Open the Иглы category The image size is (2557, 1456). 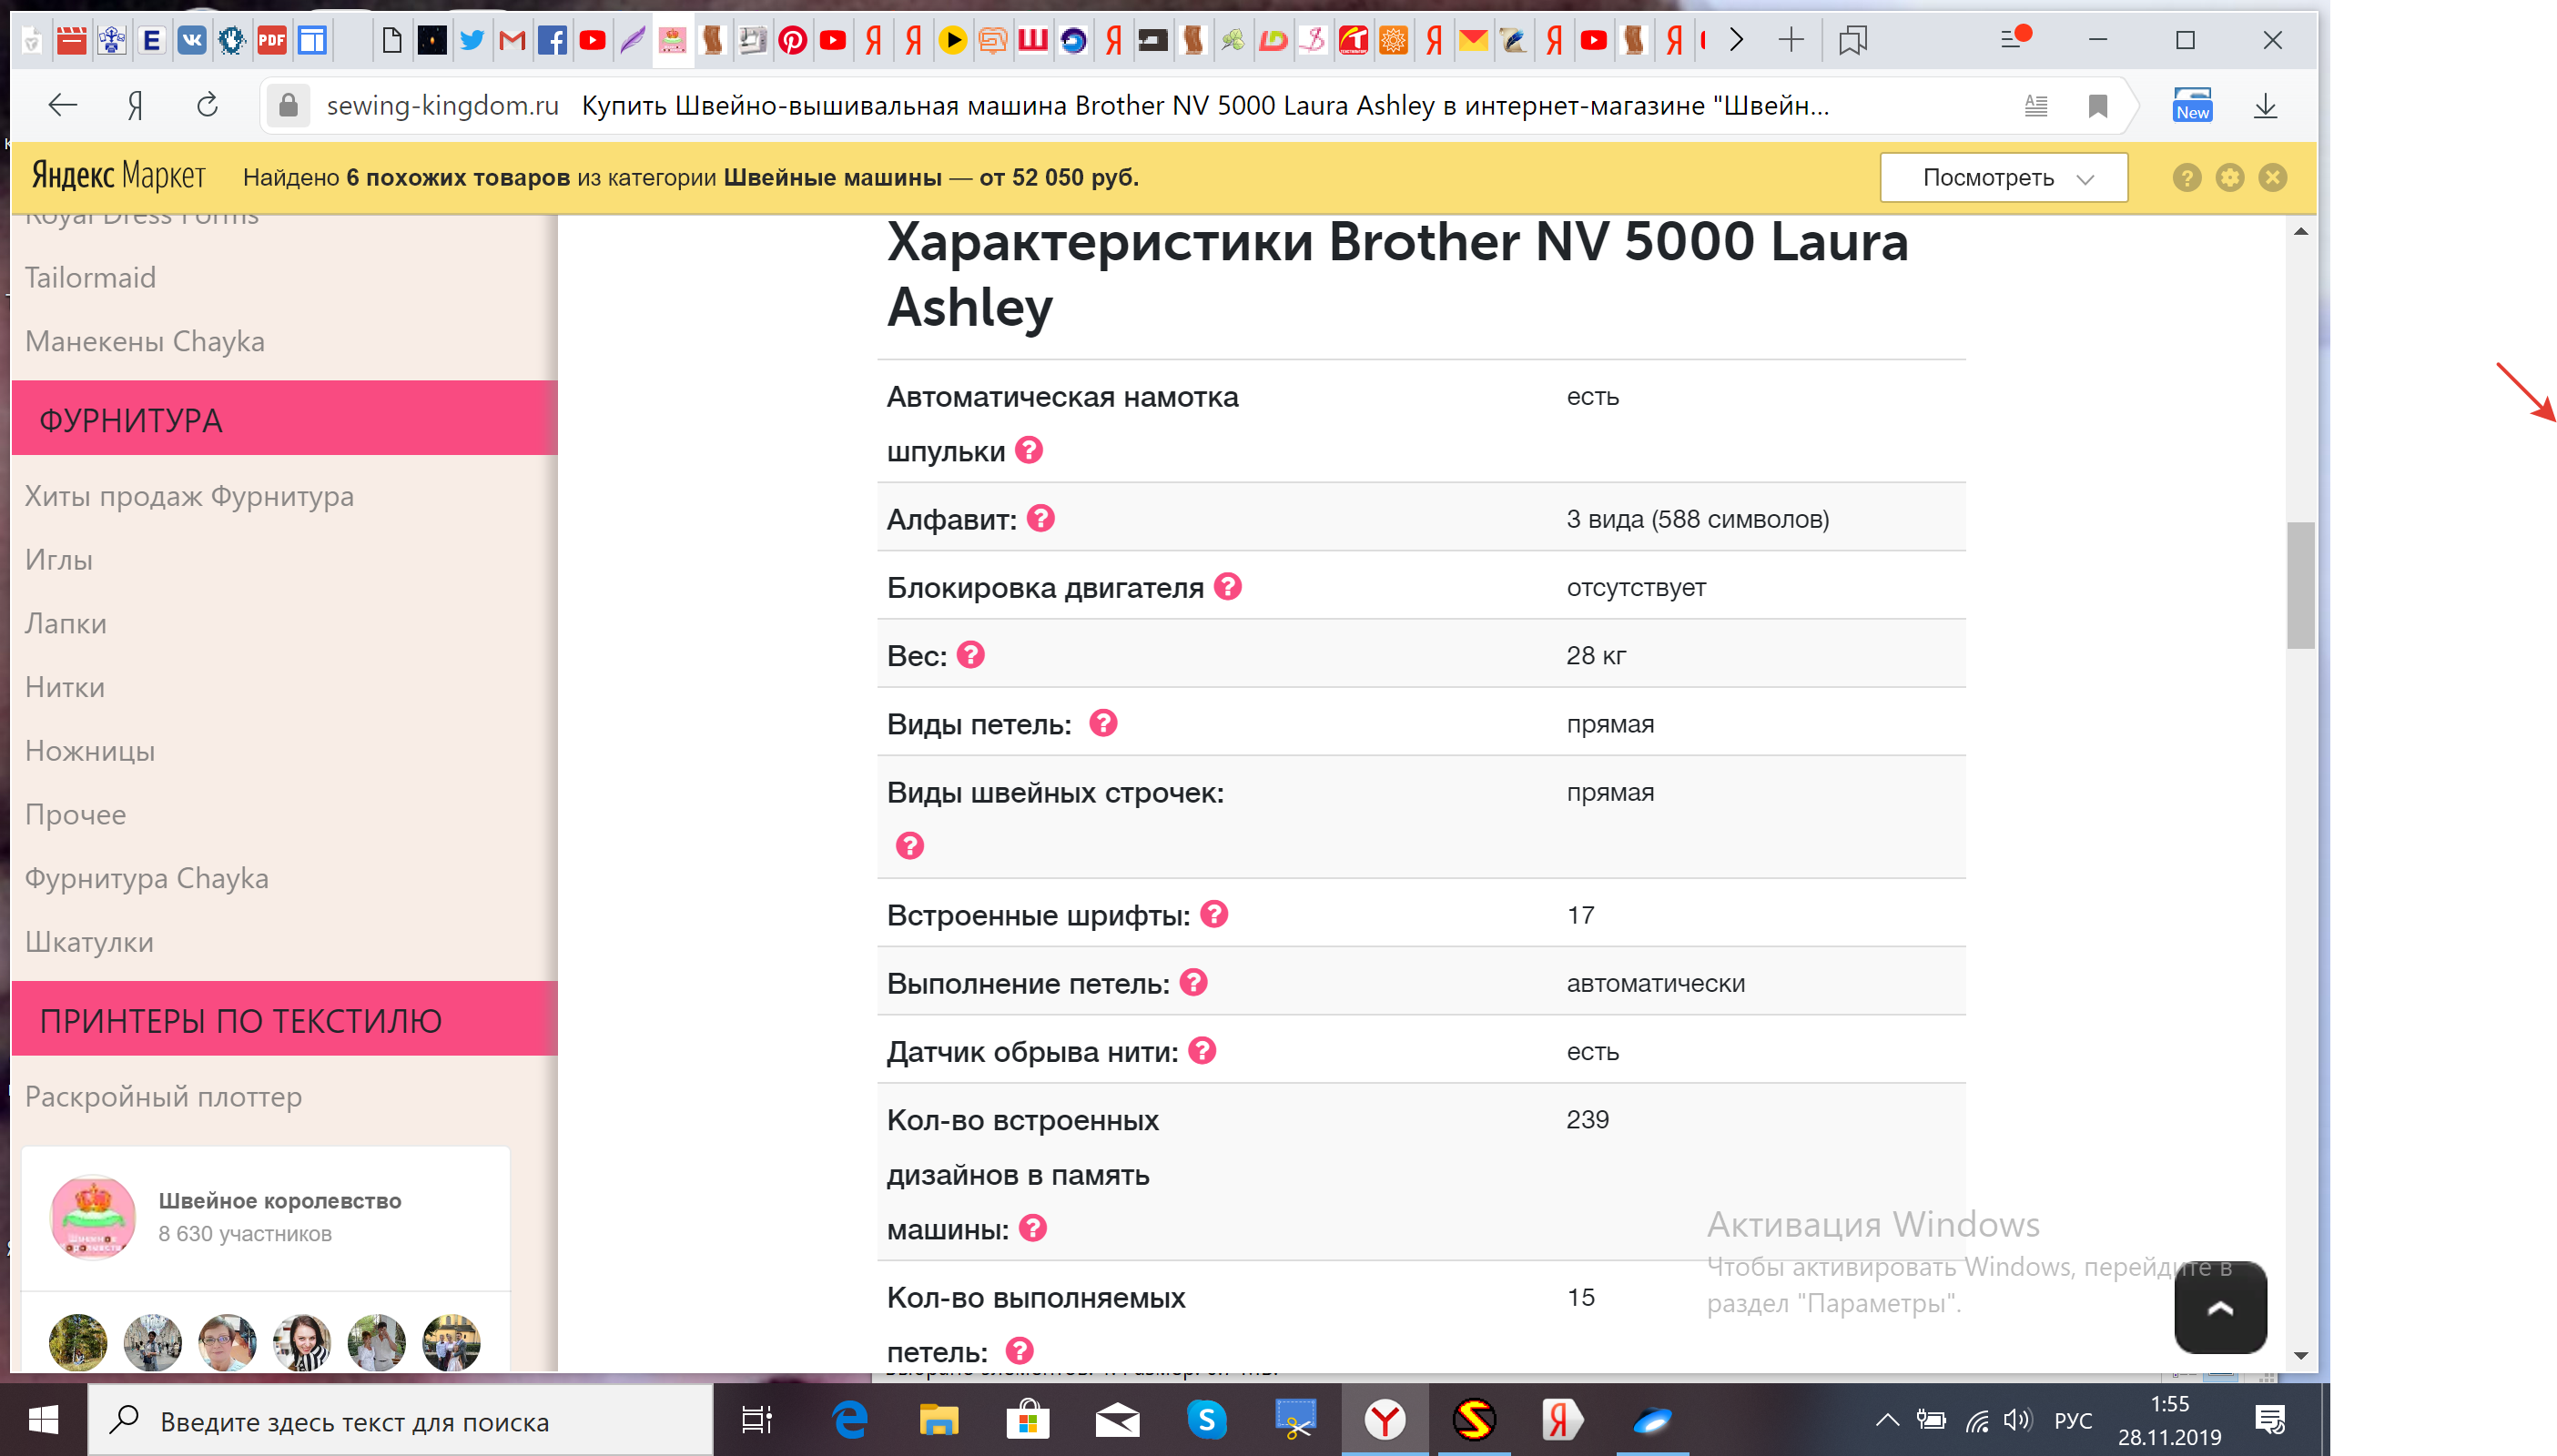pyautogui.click(x=59, y=560)
